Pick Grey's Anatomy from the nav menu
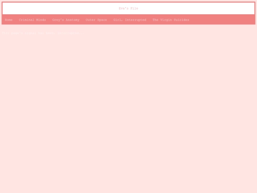257x193 pixels. tap(66, 20)
